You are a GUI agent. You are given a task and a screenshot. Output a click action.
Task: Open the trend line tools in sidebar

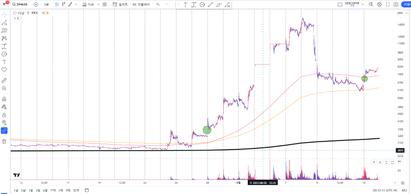click(x=4, y=23)
